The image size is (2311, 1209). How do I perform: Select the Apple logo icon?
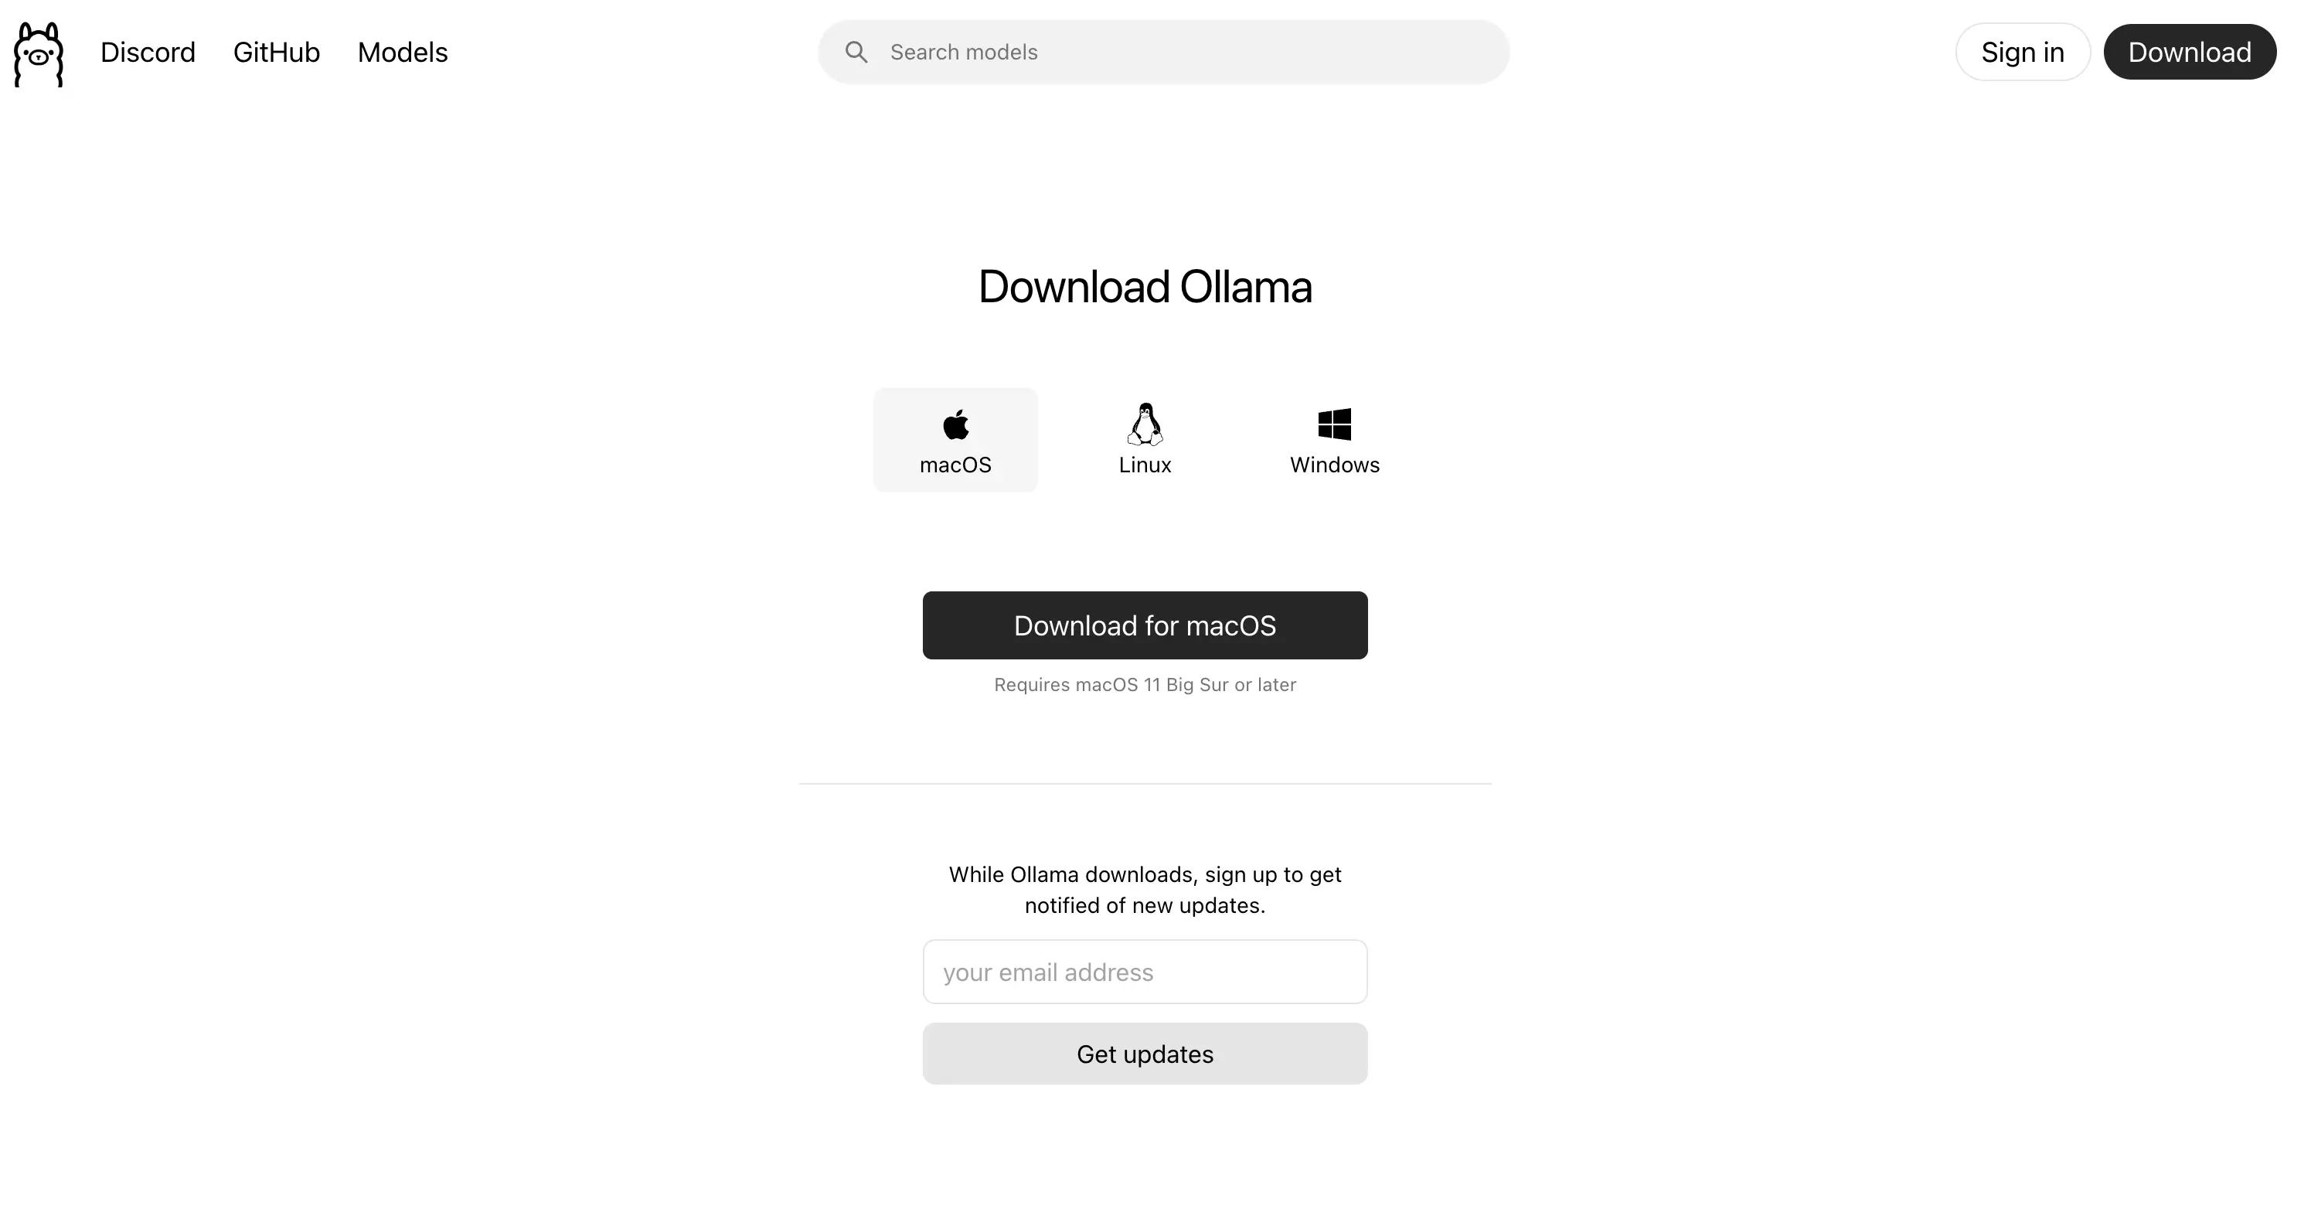(x=955, y=424)
